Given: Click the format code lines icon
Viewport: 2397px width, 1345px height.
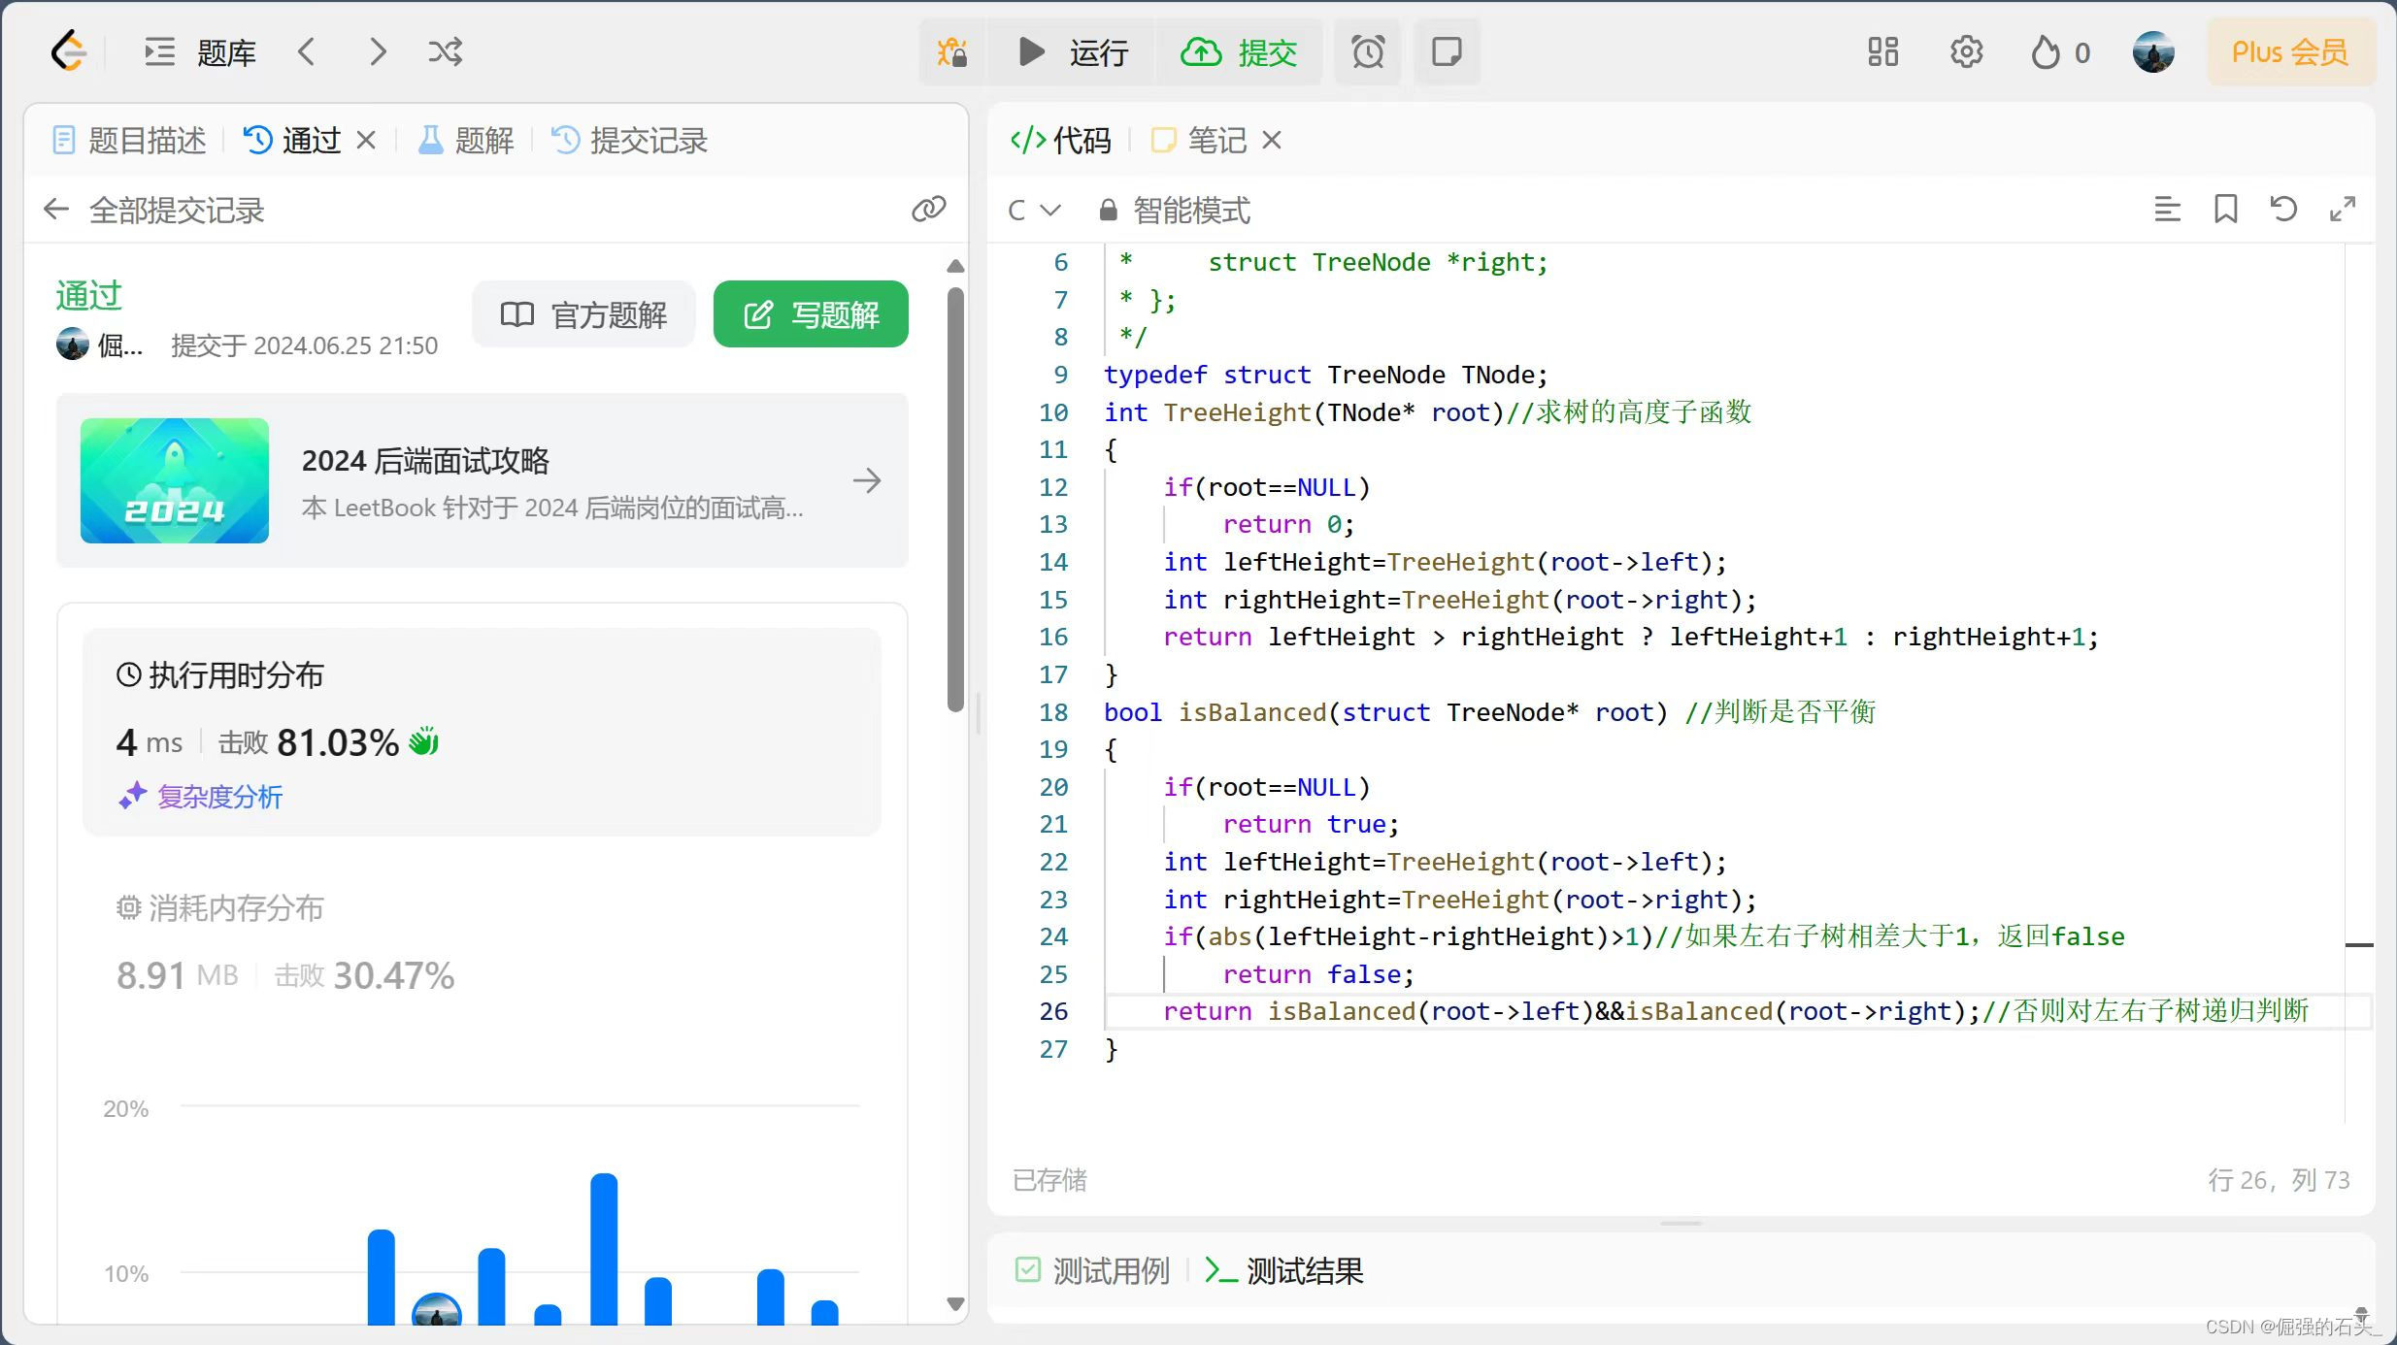Looking at the screenshot, I should coord(2167,209).
